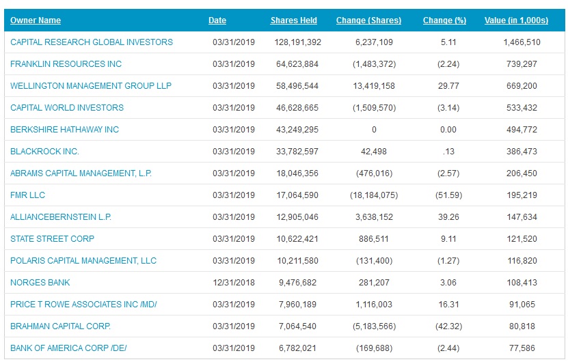
Task: Select Abrams Capital shares 18,046,356
Action: coord(297,173)
